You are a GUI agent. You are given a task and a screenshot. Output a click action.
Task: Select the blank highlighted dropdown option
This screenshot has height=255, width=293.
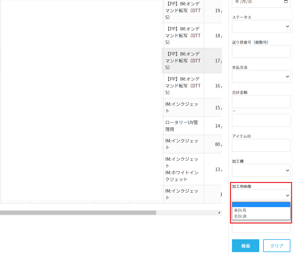point(261,205)
